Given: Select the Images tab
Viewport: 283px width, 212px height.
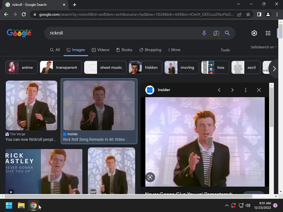Looking at the screenshot, I should coord(76,50).
